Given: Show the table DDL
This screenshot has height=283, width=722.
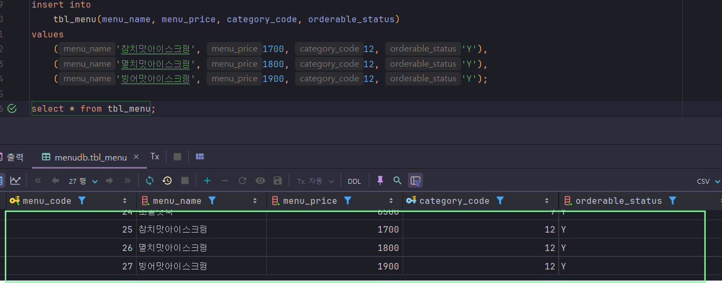Looking at the screenshot, I should point(354,181).
